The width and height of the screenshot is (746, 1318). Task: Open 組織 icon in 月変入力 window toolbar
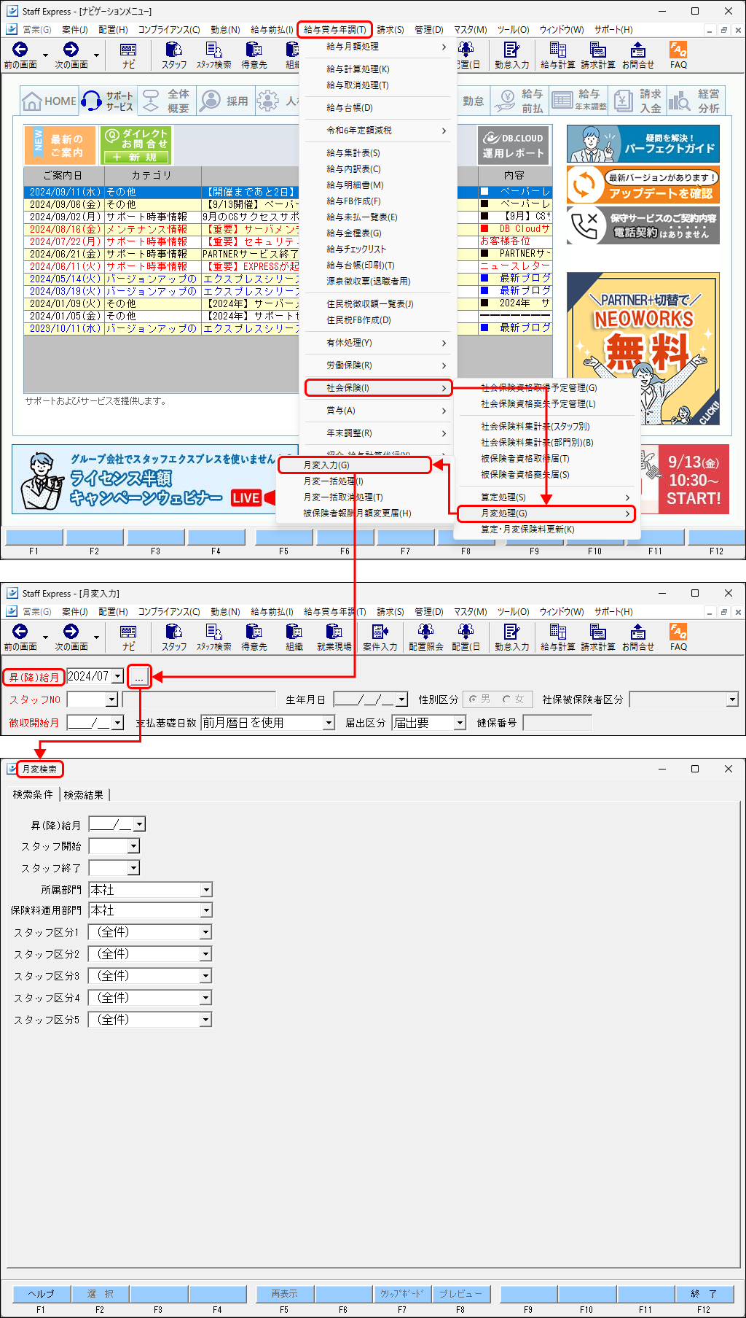294,637
